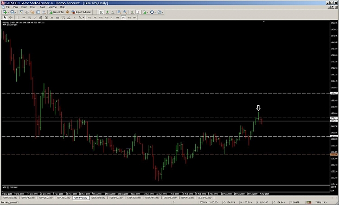Switch to the NZDJPY,Daily chart tab
Screen dimensions: 339x205
[x=116, y=197]
